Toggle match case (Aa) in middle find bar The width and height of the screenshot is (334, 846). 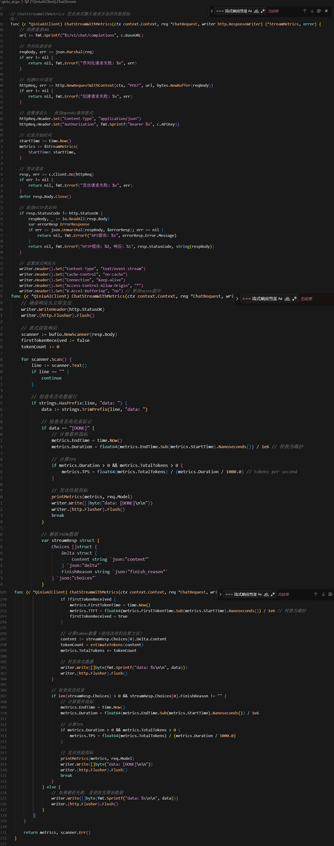pyautogui.click(x=280, y=299)
